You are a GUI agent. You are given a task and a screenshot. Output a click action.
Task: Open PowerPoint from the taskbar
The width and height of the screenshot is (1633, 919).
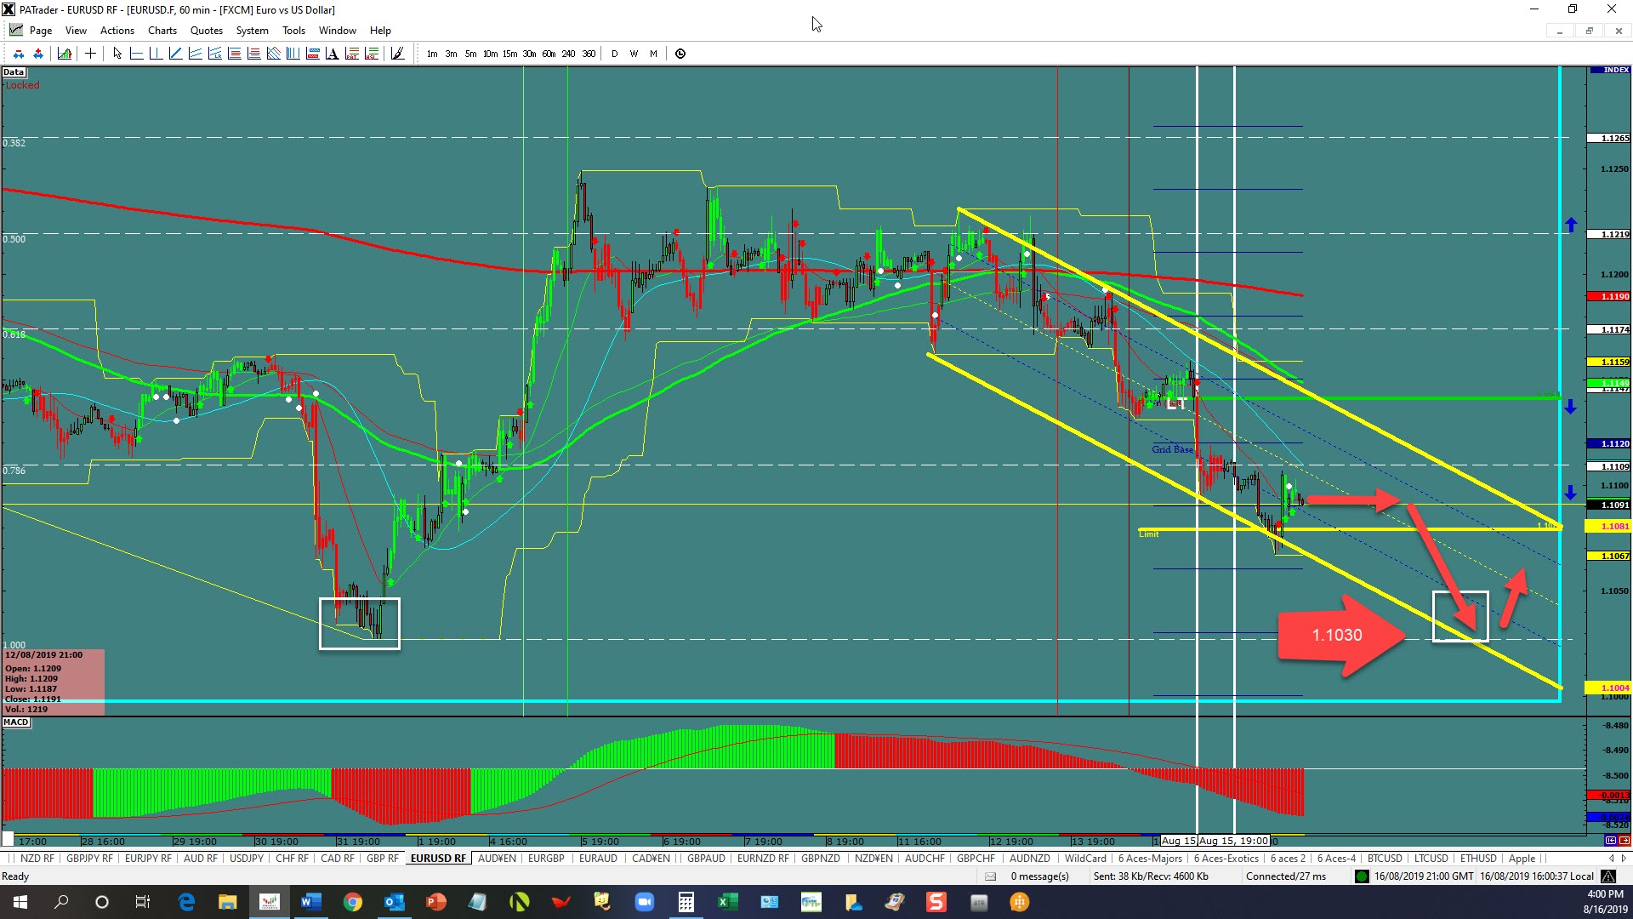pyautogui.click(x=435, y=902)
